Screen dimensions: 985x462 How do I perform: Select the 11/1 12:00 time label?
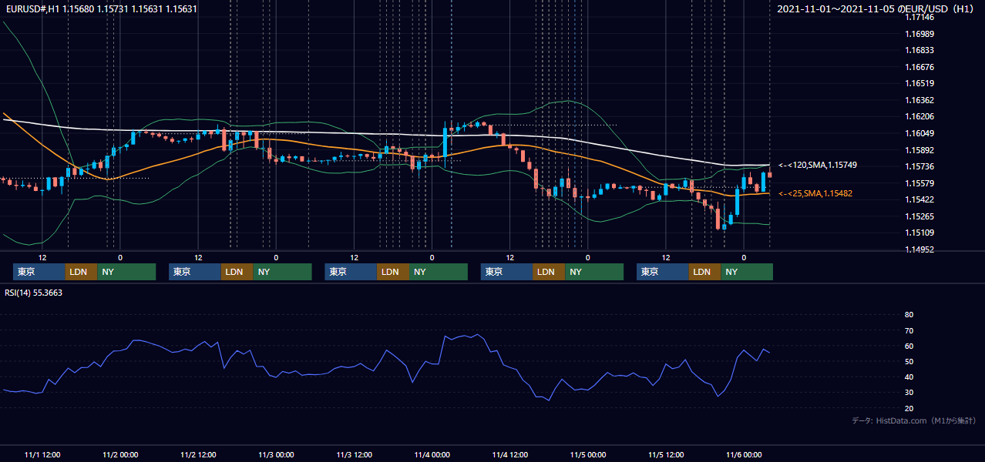point(42,454)
